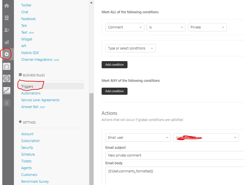Click the scrollbar up arrow in admin menu
This screenshot has height=185, width=244.
(x=91, y=3)
